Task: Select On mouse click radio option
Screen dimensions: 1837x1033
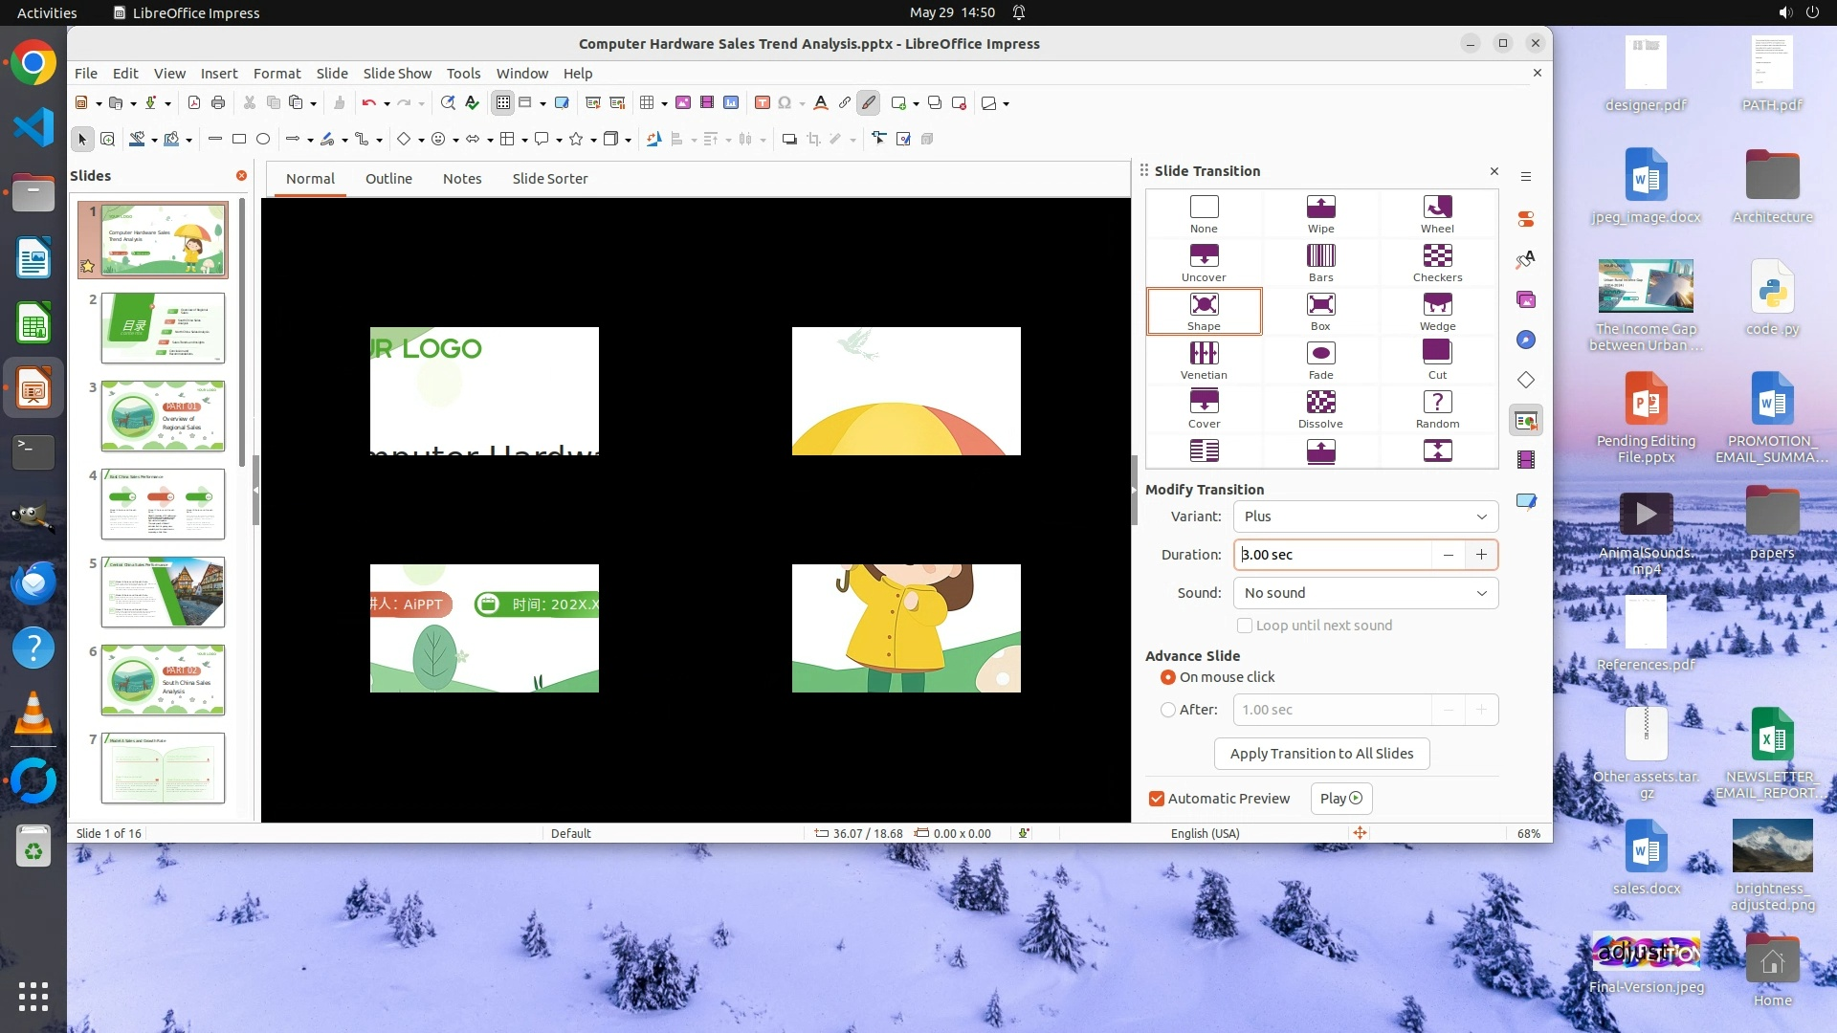Action: [x=1168, y=677]
